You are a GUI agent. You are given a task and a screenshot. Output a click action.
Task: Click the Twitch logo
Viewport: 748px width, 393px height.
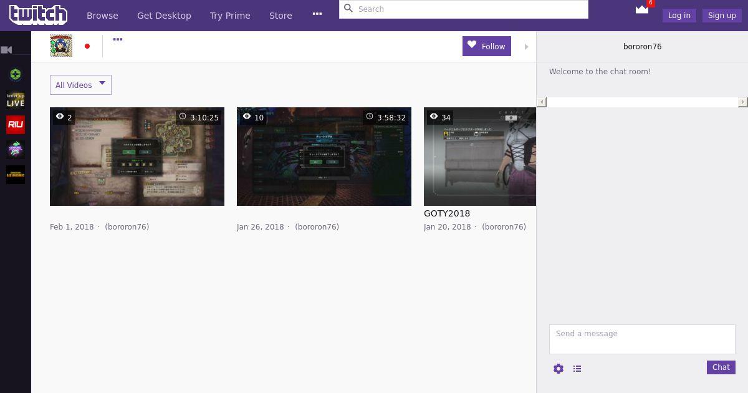pyautogui.click(x=38, y=15)
